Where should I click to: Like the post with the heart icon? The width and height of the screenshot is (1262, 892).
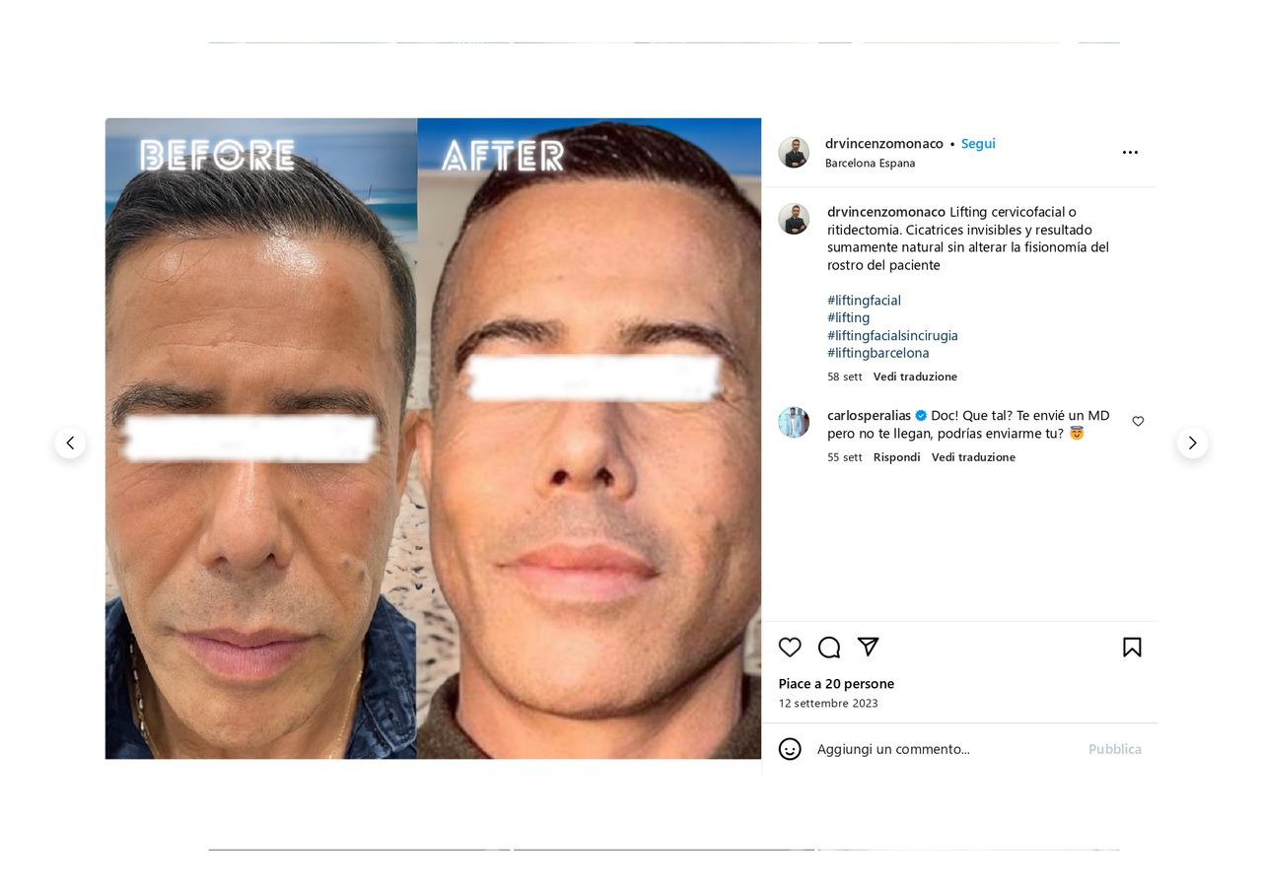click(790, 648)
